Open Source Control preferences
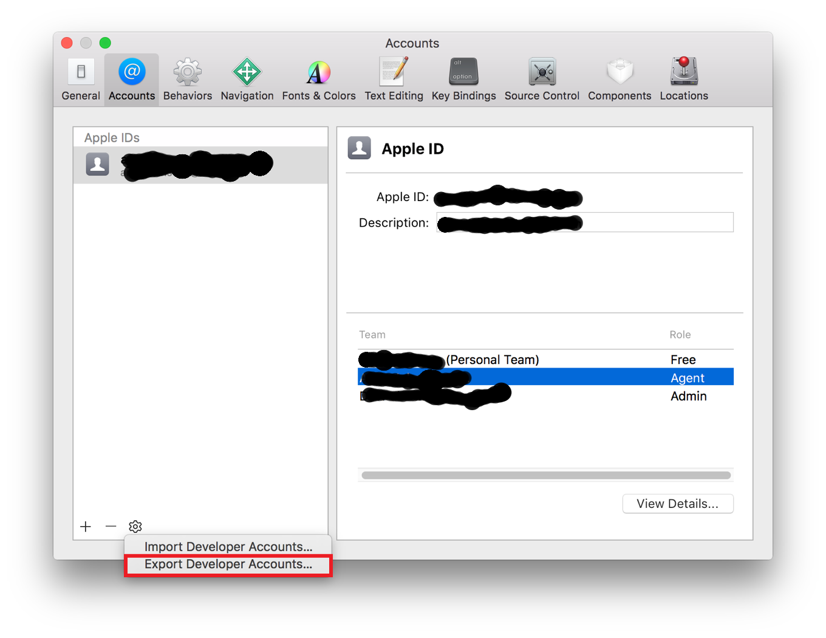Screen dimensions: 826x638 (x=542, y=80)
